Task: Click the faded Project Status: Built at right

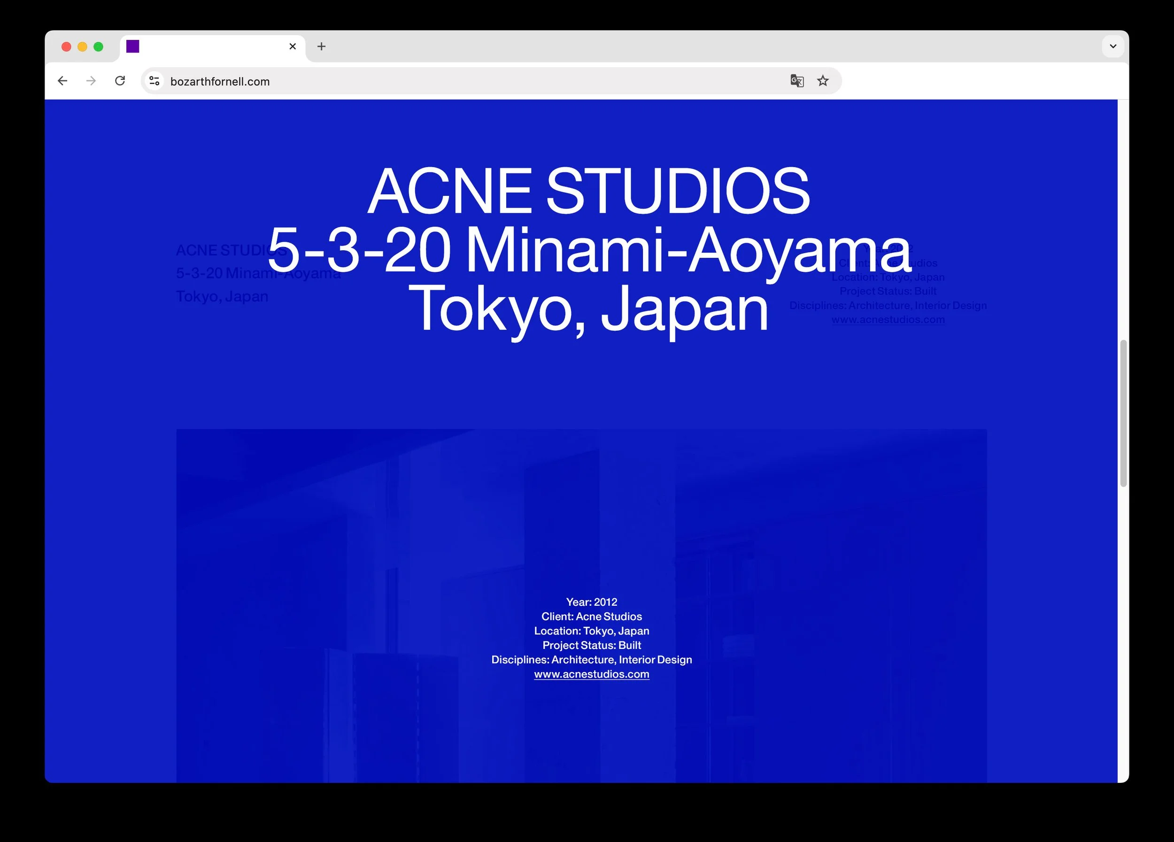Action: click(888, 291)
